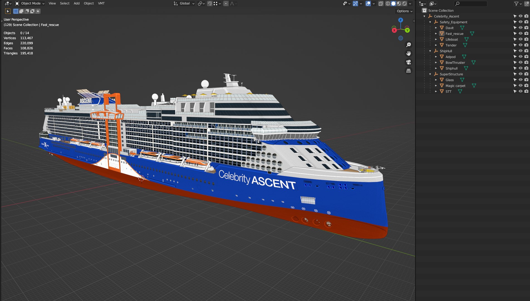The height and width of the screenshot is (301, 530).
Task: Open the Select menu
Action: point(65,3)
